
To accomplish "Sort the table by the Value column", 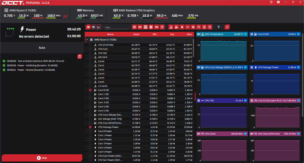I will (x=136, y=34).
